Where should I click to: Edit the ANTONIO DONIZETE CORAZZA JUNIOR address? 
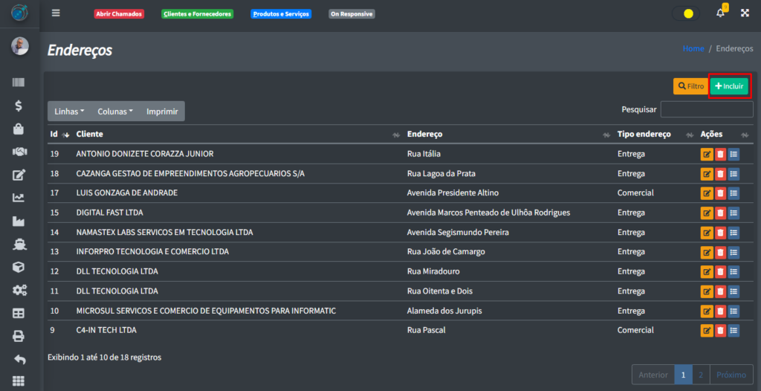707,154
